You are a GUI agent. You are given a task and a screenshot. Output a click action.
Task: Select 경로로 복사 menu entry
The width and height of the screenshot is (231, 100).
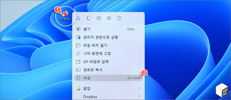(x=108, y=70)
